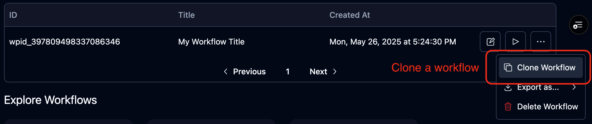Viewport: 592px width, 124px height.
Task: Run the workflow with the play icon
Action: pyautogui.click(x=515, y=42)
